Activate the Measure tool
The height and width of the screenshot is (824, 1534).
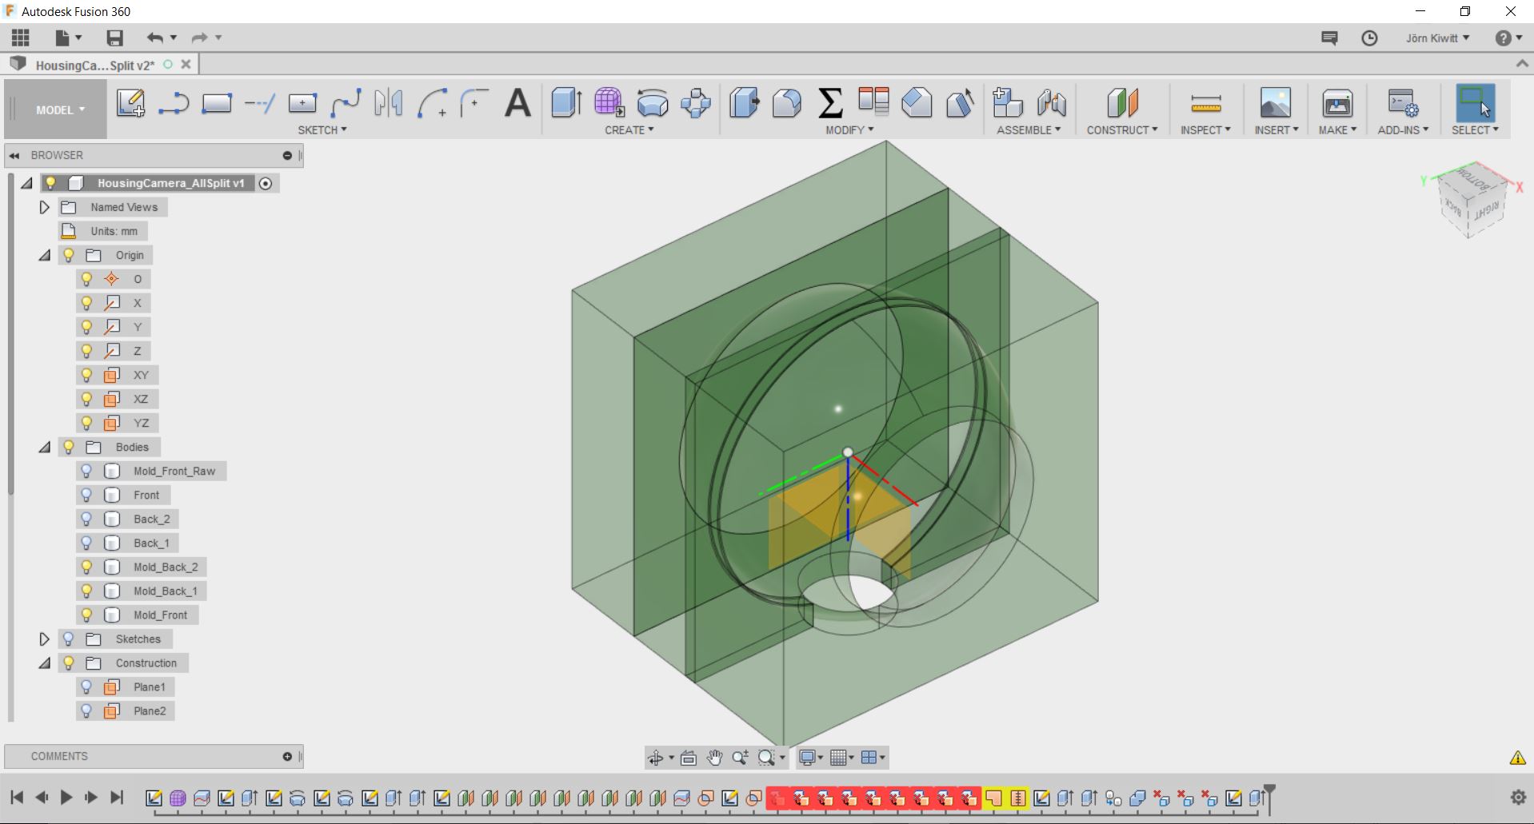pyautogui.click(x=1206, y=103)
